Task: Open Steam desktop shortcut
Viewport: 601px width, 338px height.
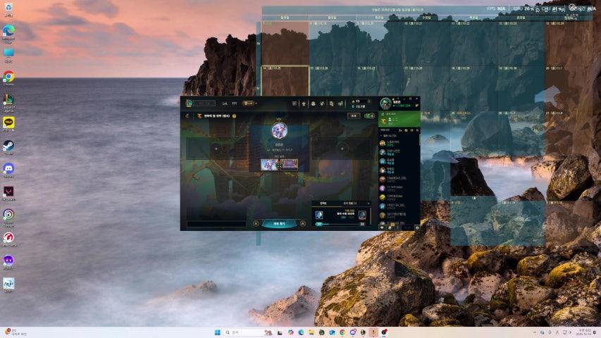Action: pos(8,147)
